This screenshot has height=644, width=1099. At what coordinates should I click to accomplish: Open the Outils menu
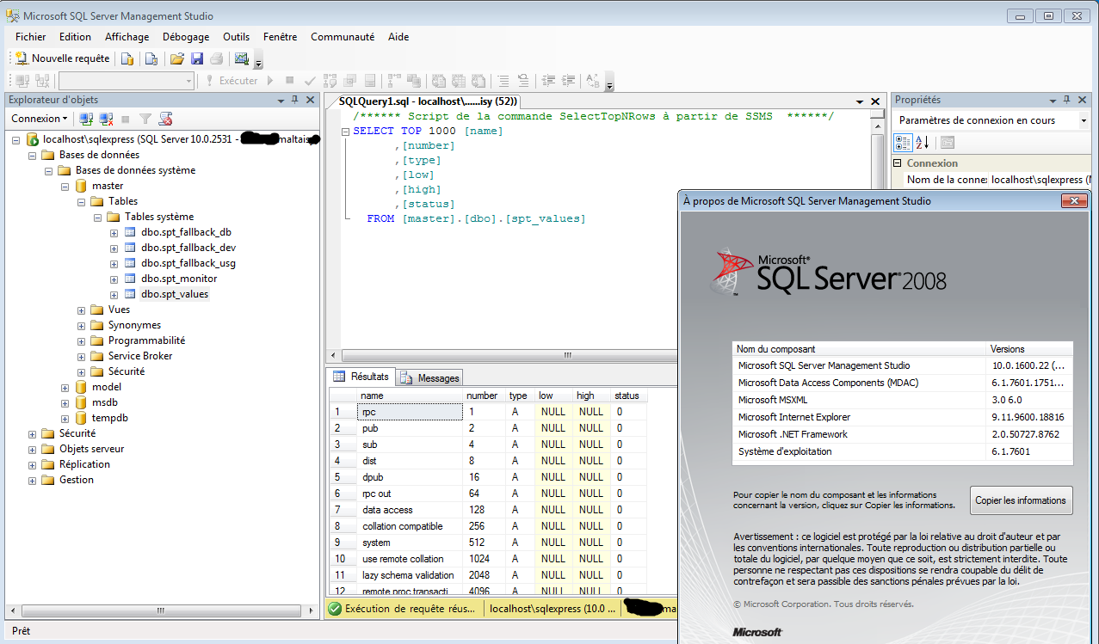click(x=236, y=37)
